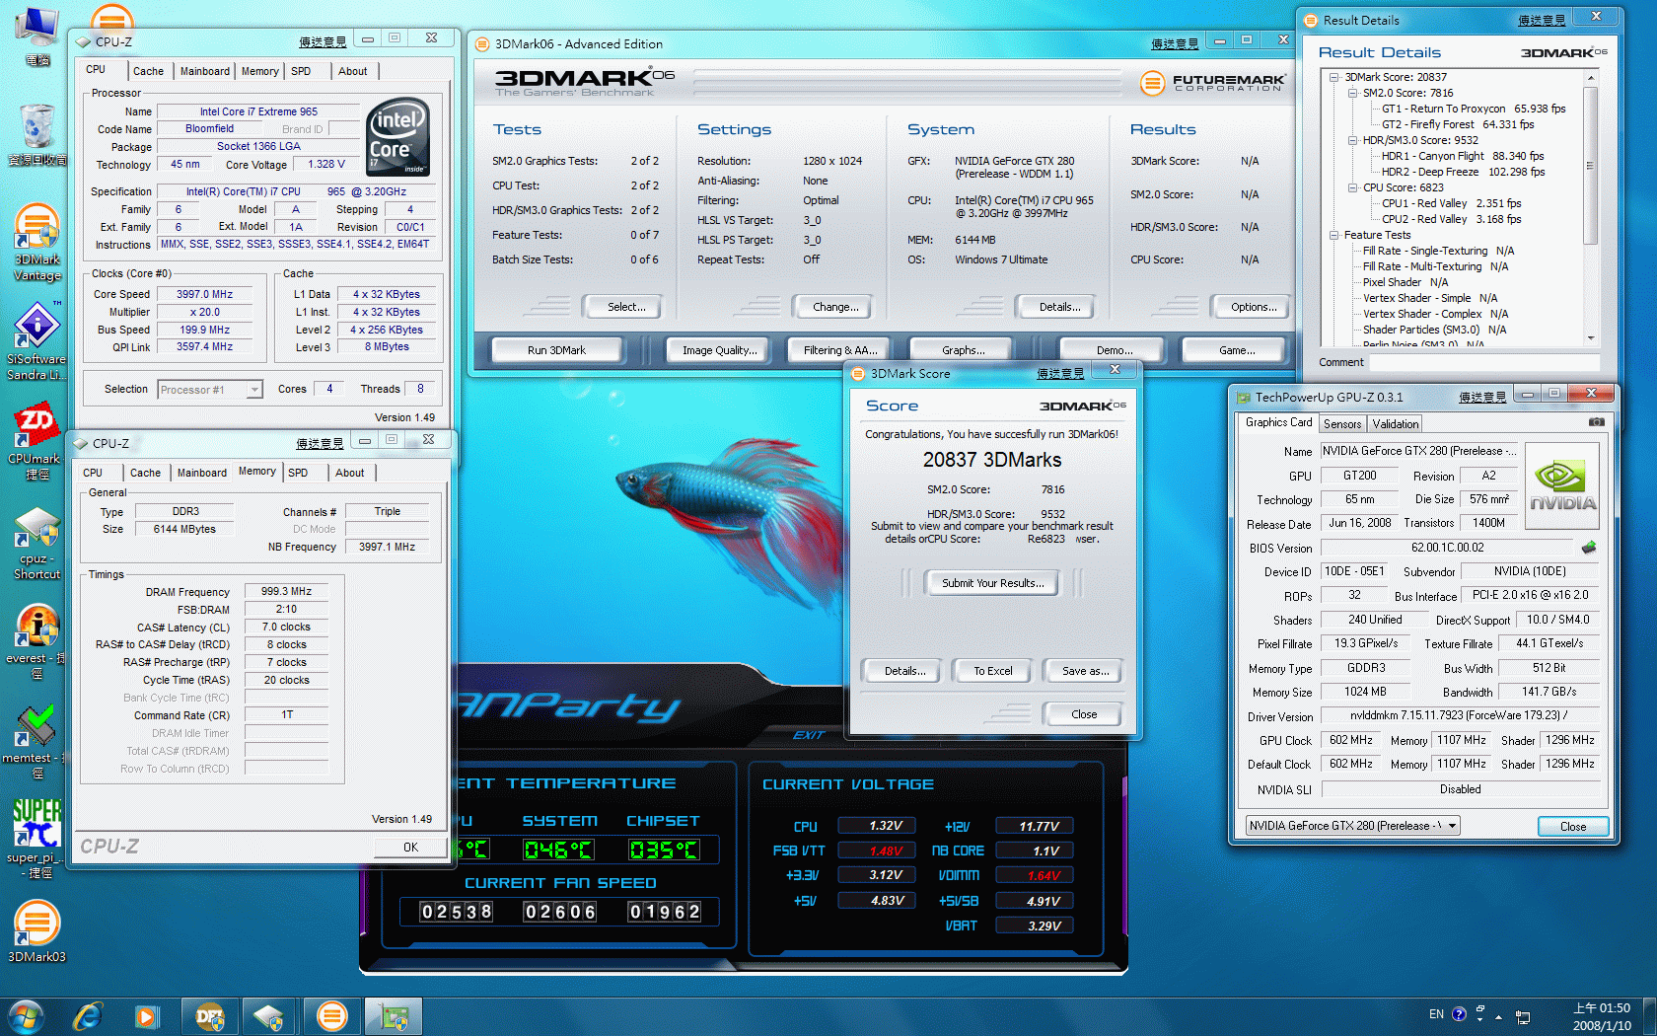Open the GPU-Z graphics card selector dropdown
The width and height of the screenshot is (1657, 1036).
click(1452, 826)
